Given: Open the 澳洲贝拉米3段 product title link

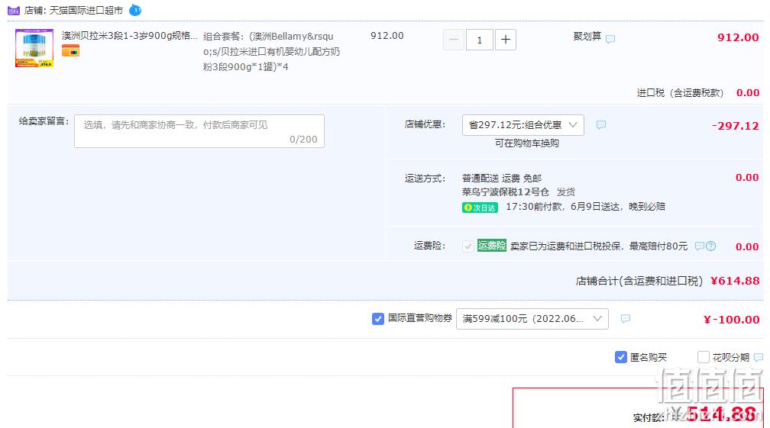Looking at the screenshot, I should [x=130, y=36].
